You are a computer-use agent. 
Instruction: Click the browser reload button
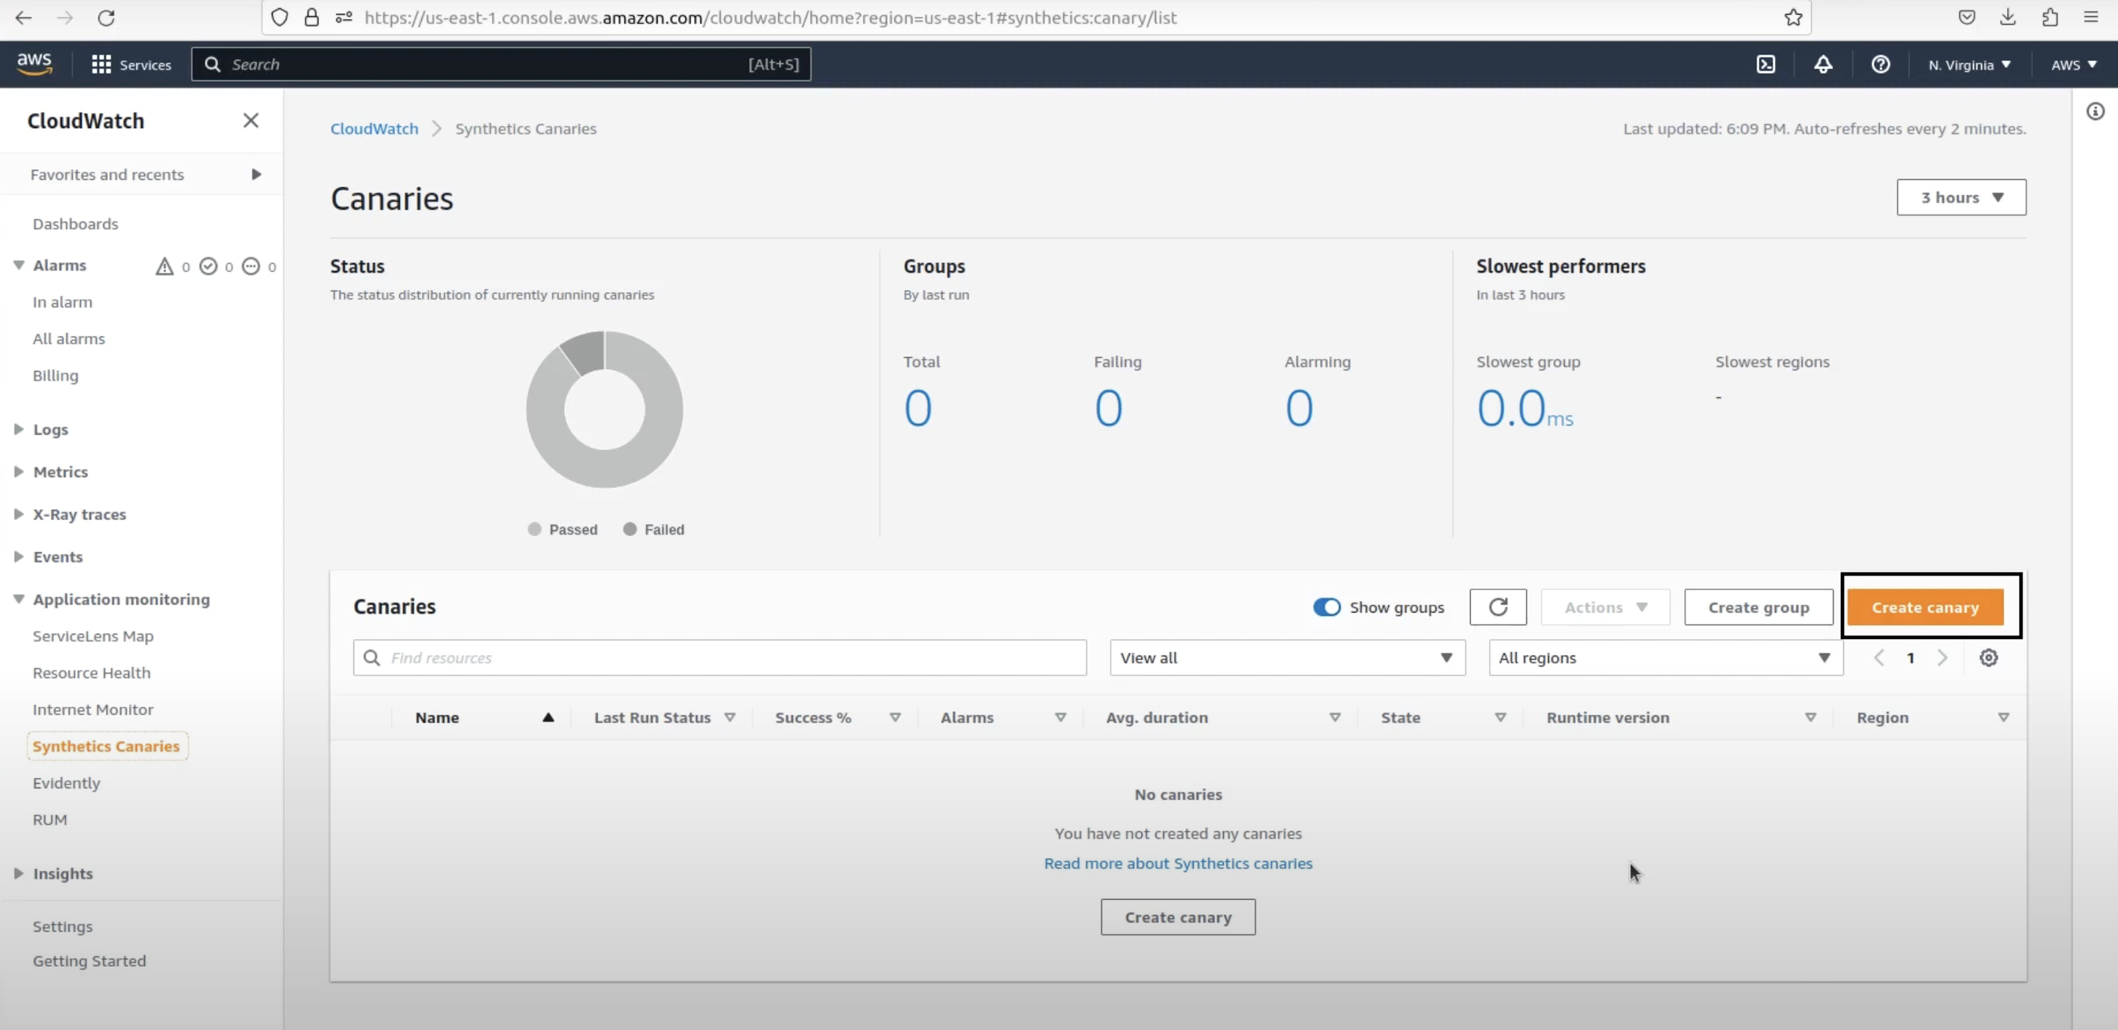[x=106, y=17]
